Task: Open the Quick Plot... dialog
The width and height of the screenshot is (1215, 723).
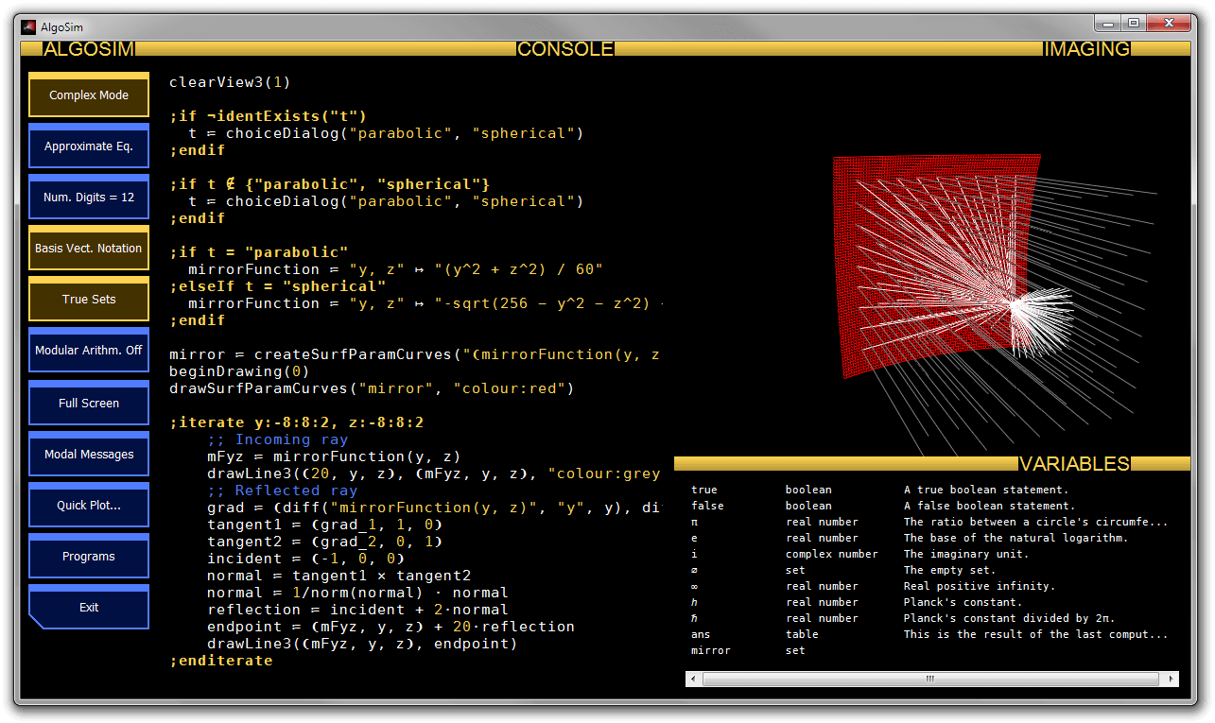Action: (89, 506)
